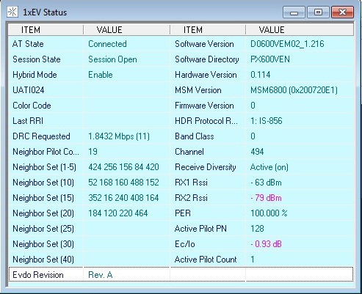Click the Active Pilot PN 128 value

pos(257,229)
